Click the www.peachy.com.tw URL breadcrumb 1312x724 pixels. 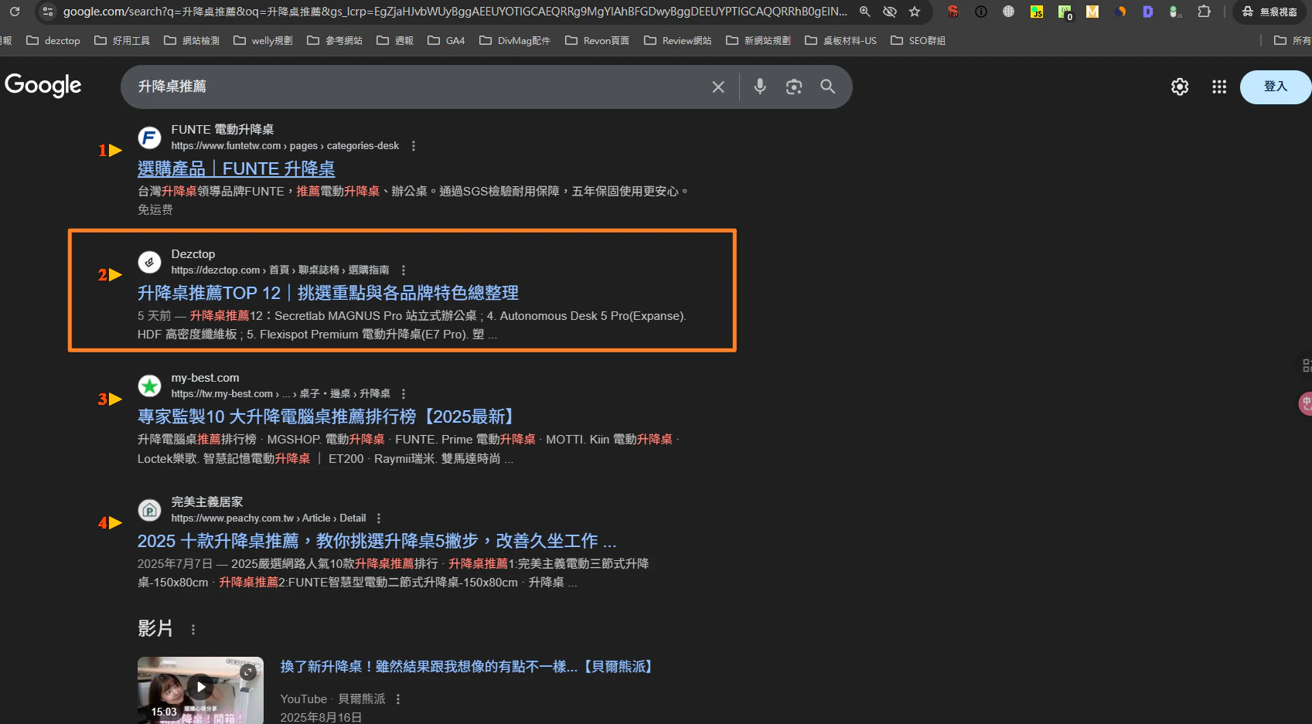click(x=268, y=518)
